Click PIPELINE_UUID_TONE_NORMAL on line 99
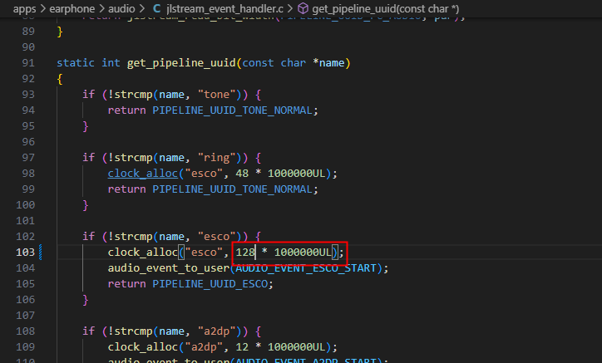 [232, 189]
